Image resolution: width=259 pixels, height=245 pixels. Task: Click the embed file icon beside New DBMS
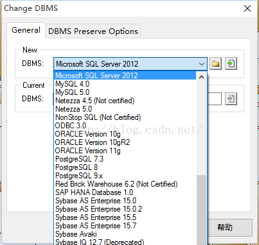[231, 63]
